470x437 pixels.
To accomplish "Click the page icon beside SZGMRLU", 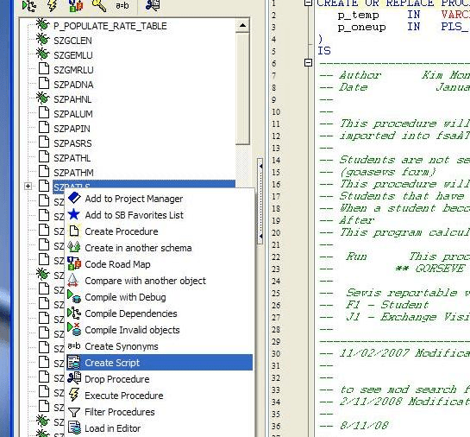I will [x=44, y=68].
